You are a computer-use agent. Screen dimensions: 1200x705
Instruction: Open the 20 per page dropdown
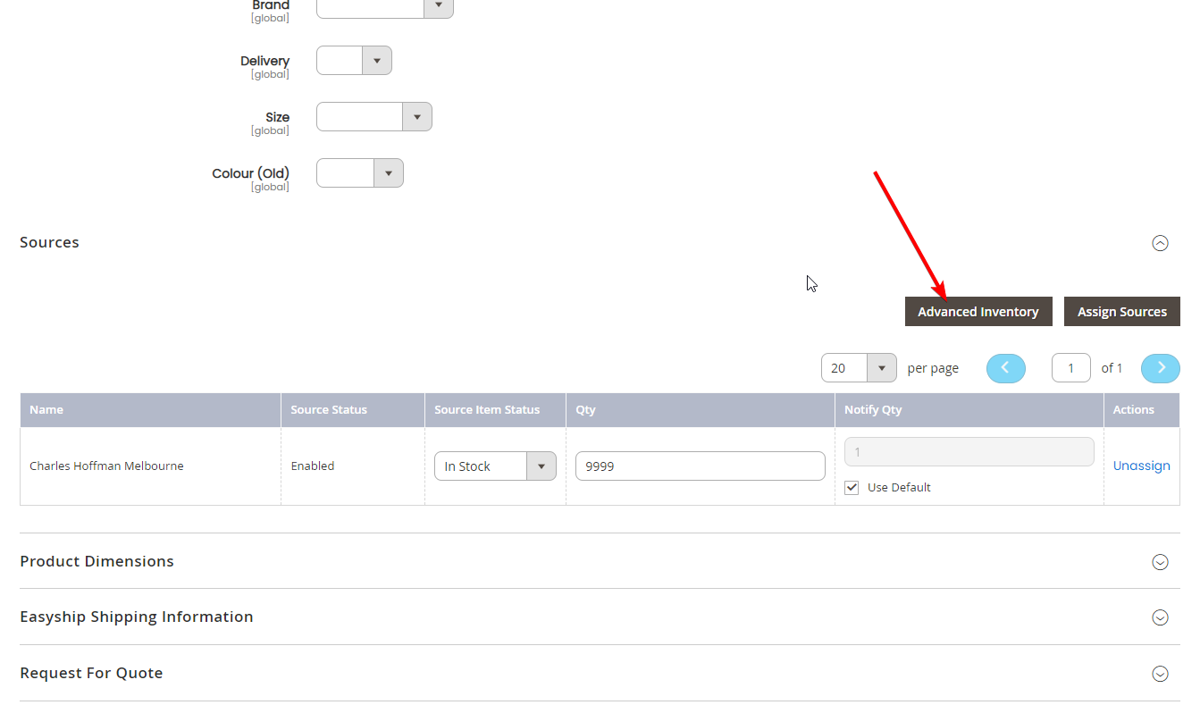tap(859, 368)
